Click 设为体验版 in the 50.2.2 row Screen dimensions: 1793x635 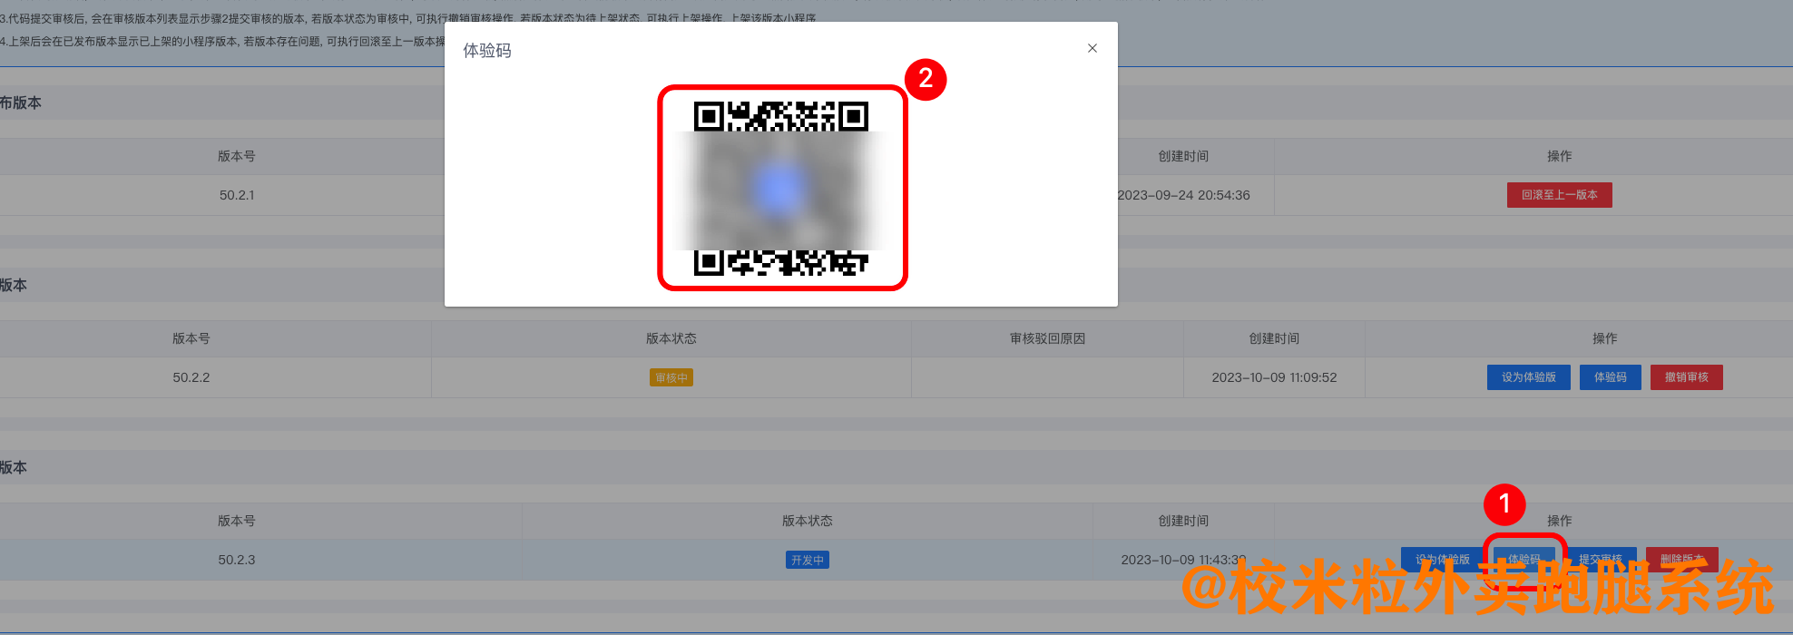1528,377
